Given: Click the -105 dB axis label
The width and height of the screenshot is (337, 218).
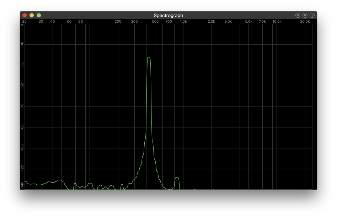Looking at the screenshot, I should [x=22, y=148].
